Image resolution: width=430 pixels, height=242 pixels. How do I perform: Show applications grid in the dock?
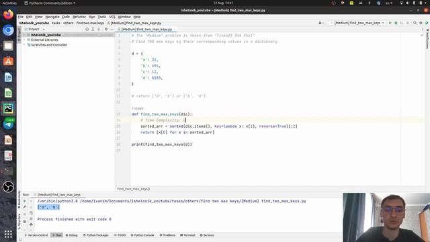click(x=8, y=234)
